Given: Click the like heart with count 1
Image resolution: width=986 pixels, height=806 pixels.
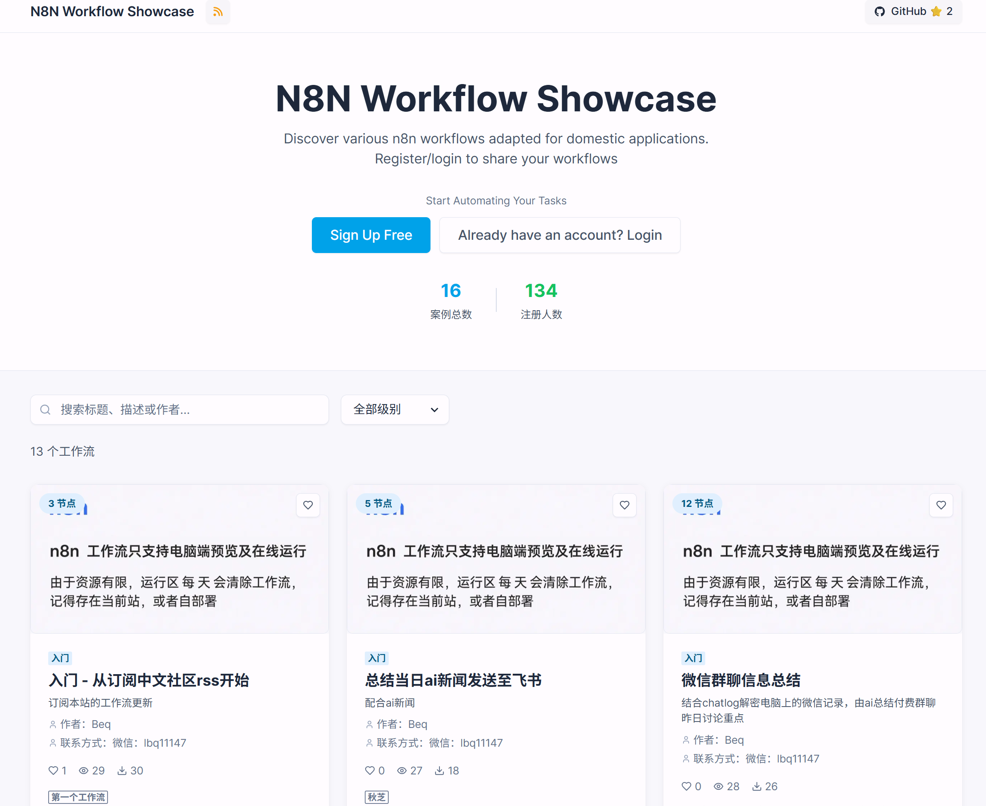Looking at the screenshot, I should tap(53, 771).
